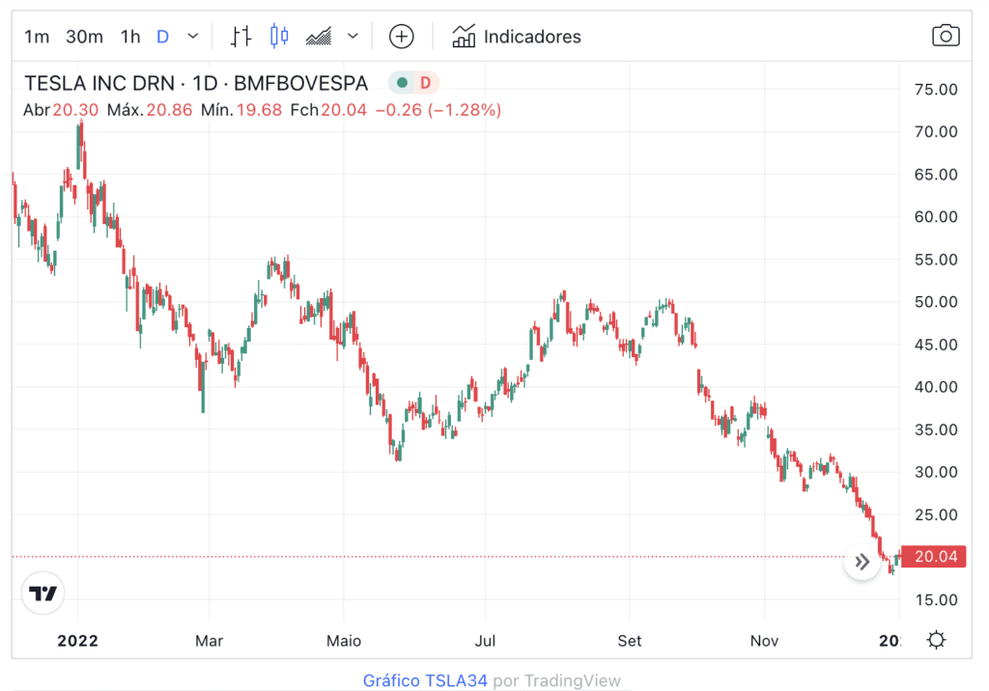Select the D daily timeframe
Viewport: 989px width, 691px height.
point(162,38)
